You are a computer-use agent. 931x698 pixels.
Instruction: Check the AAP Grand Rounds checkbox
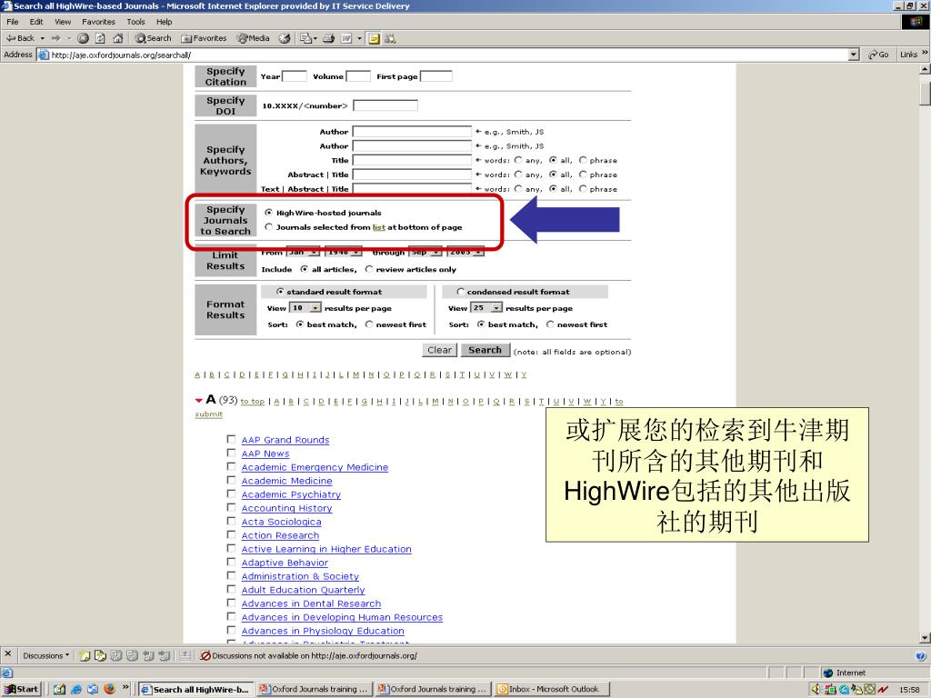[x=231, y=439]
